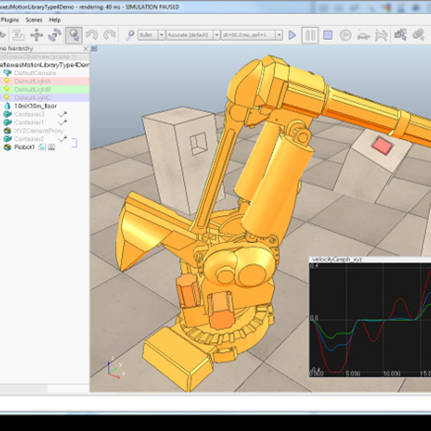Open the Bullet physics engine dropdown
The height and width of the screenshot is (431, 431).
coord(161,35)
